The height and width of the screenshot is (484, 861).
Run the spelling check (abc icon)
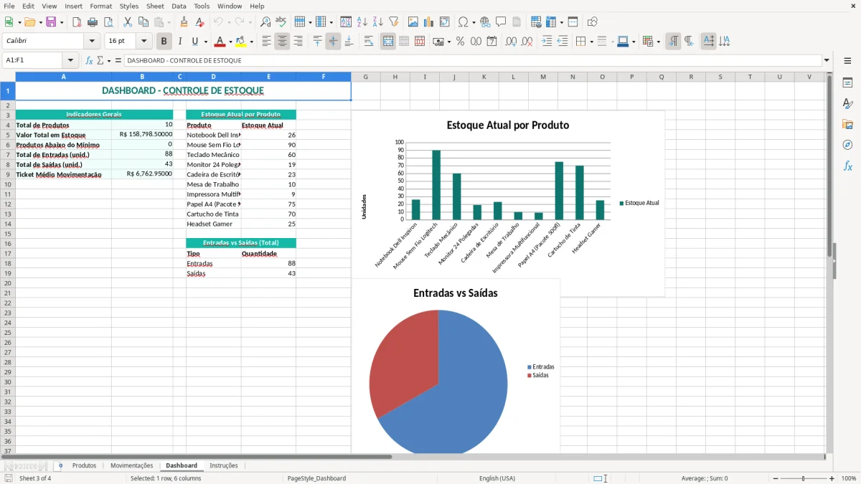[x=281, y=22]
